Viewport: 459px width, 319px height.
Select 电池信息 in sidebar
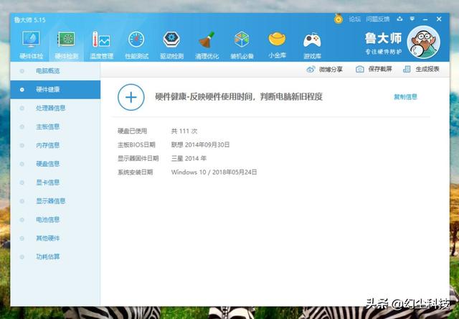(55, 220)
